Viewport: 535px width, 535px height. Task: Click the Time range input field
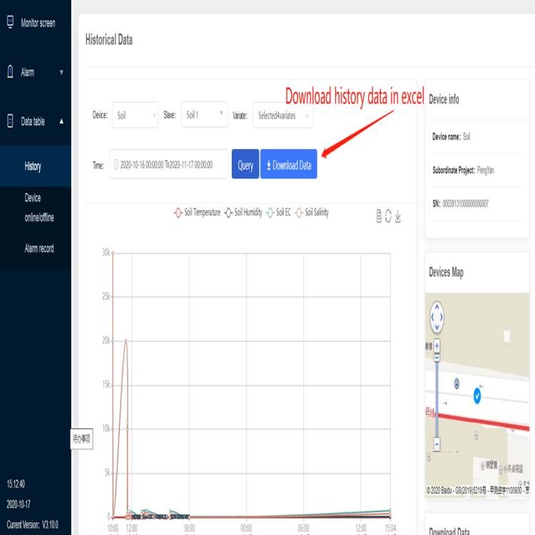click(x=168, y=165)
